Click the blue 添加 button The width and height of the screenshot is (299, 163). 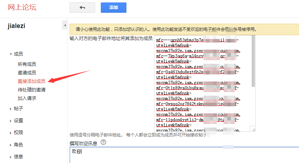[x=113, y=7]
